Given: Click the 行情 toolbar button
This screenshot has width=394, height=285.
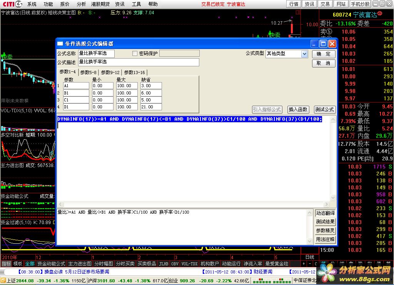Looking at the screenshot, I should (294, 4).
